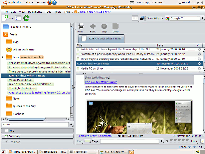205x154 pixels.
Task: Open the Comments link
Action: tap(105, 136)
